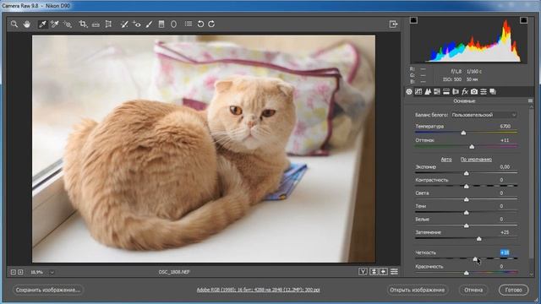
Task: Rotate image 90° counterclockwise
Action: tap(200, 24)
